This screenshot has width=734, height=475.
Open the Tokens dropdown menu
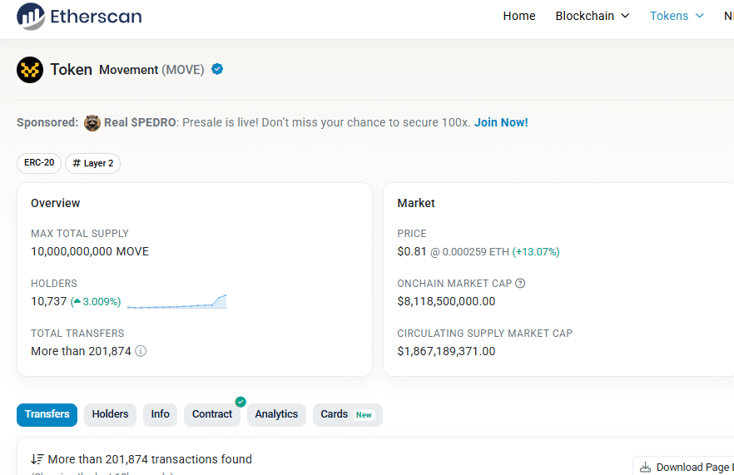point(676,16)
